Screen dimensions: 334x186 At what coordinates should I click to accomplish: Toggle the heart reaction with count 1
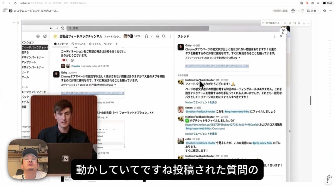point(65,60)
